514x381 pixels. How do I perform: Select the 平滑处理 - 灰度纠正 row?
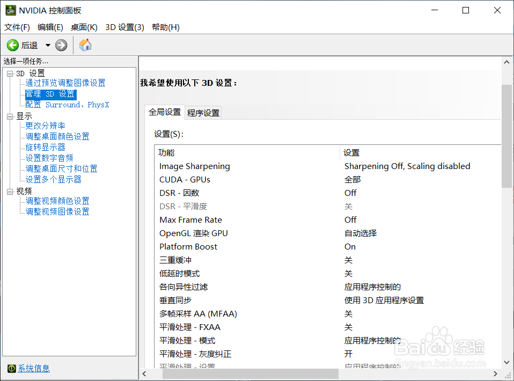click(x=328, y=354)
